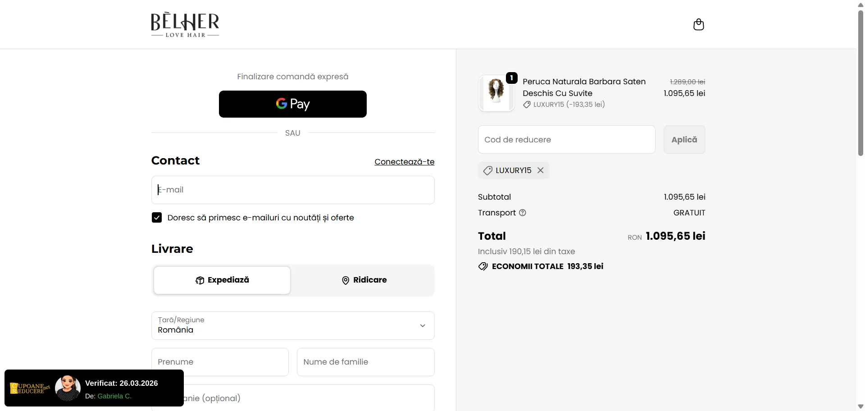The height and width of the screenshot is (411, 865).
Task: Click the Gabriela C. avatar image
Action: point(68,388)
